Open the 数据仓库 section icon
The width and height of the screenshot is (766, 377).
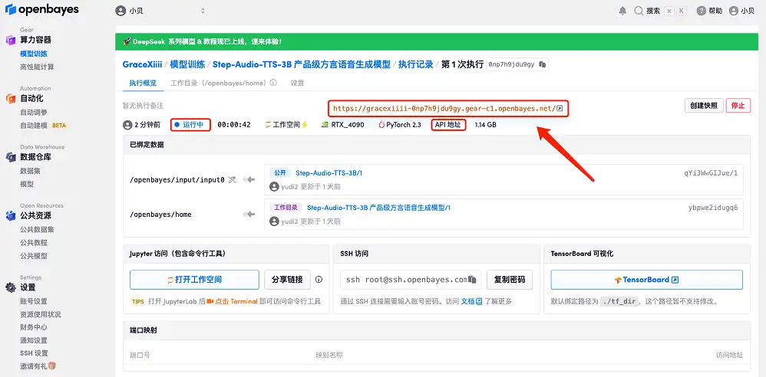click(x=11, y=157)
